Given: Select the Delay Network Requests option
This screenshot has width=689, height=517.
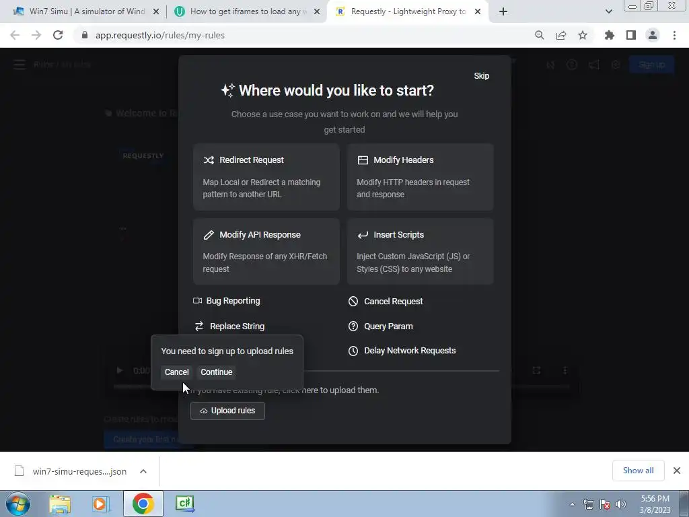Looking at the screenshot, I should (402, 351).
